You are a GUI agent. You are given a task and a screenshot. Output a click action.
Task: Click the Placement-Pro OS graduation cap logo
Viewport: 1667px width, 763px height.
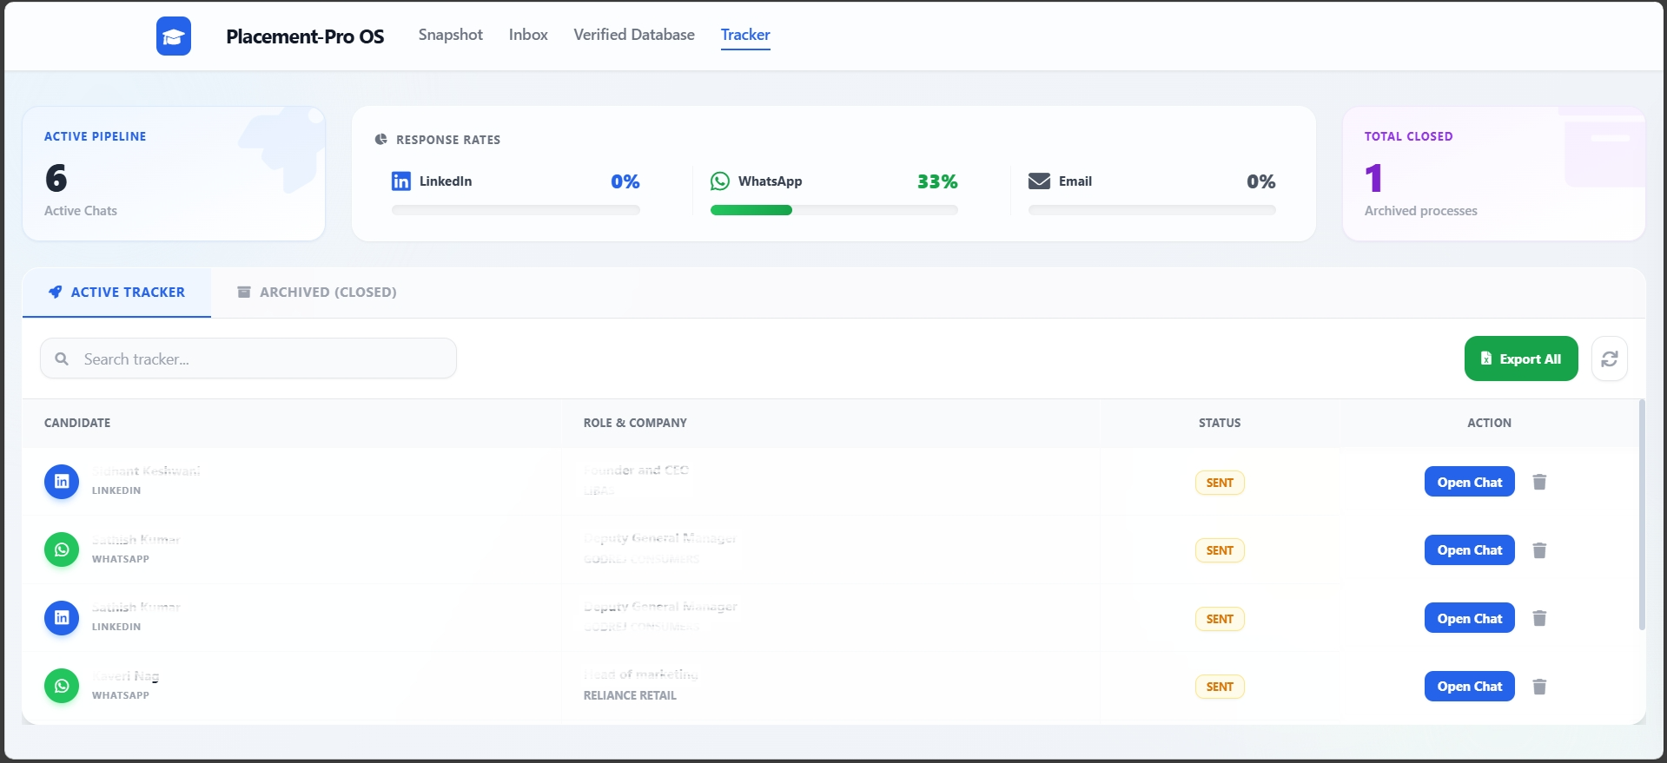[x=174, y=36]
